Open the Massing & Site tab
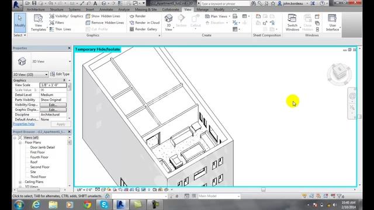 pos(146,9)
